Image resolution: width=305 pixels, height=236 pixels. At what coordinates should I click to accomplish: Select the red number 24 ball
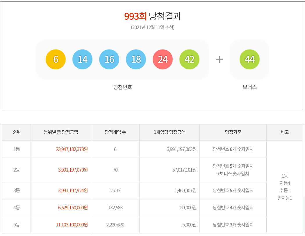(x=163, y=59)
